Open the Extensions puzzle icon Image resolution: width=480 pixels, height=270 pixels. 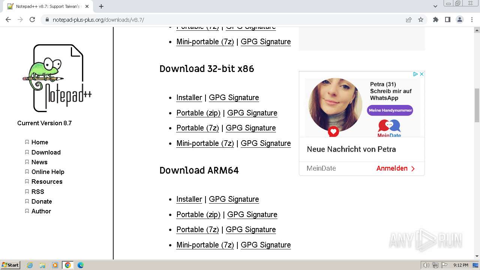[435, 19]
